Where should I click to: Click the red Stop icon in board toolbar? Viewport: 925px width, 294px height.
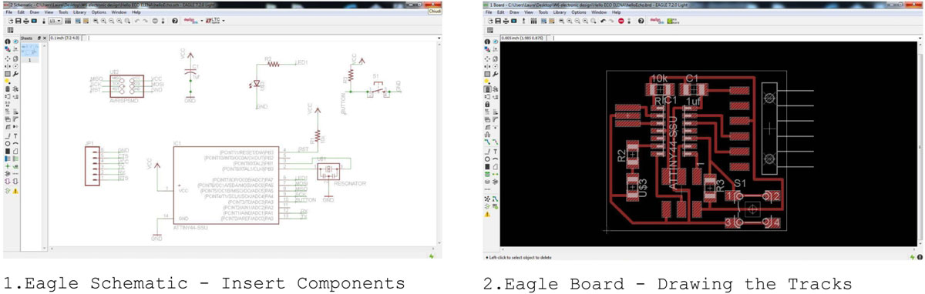click(621, 21)
